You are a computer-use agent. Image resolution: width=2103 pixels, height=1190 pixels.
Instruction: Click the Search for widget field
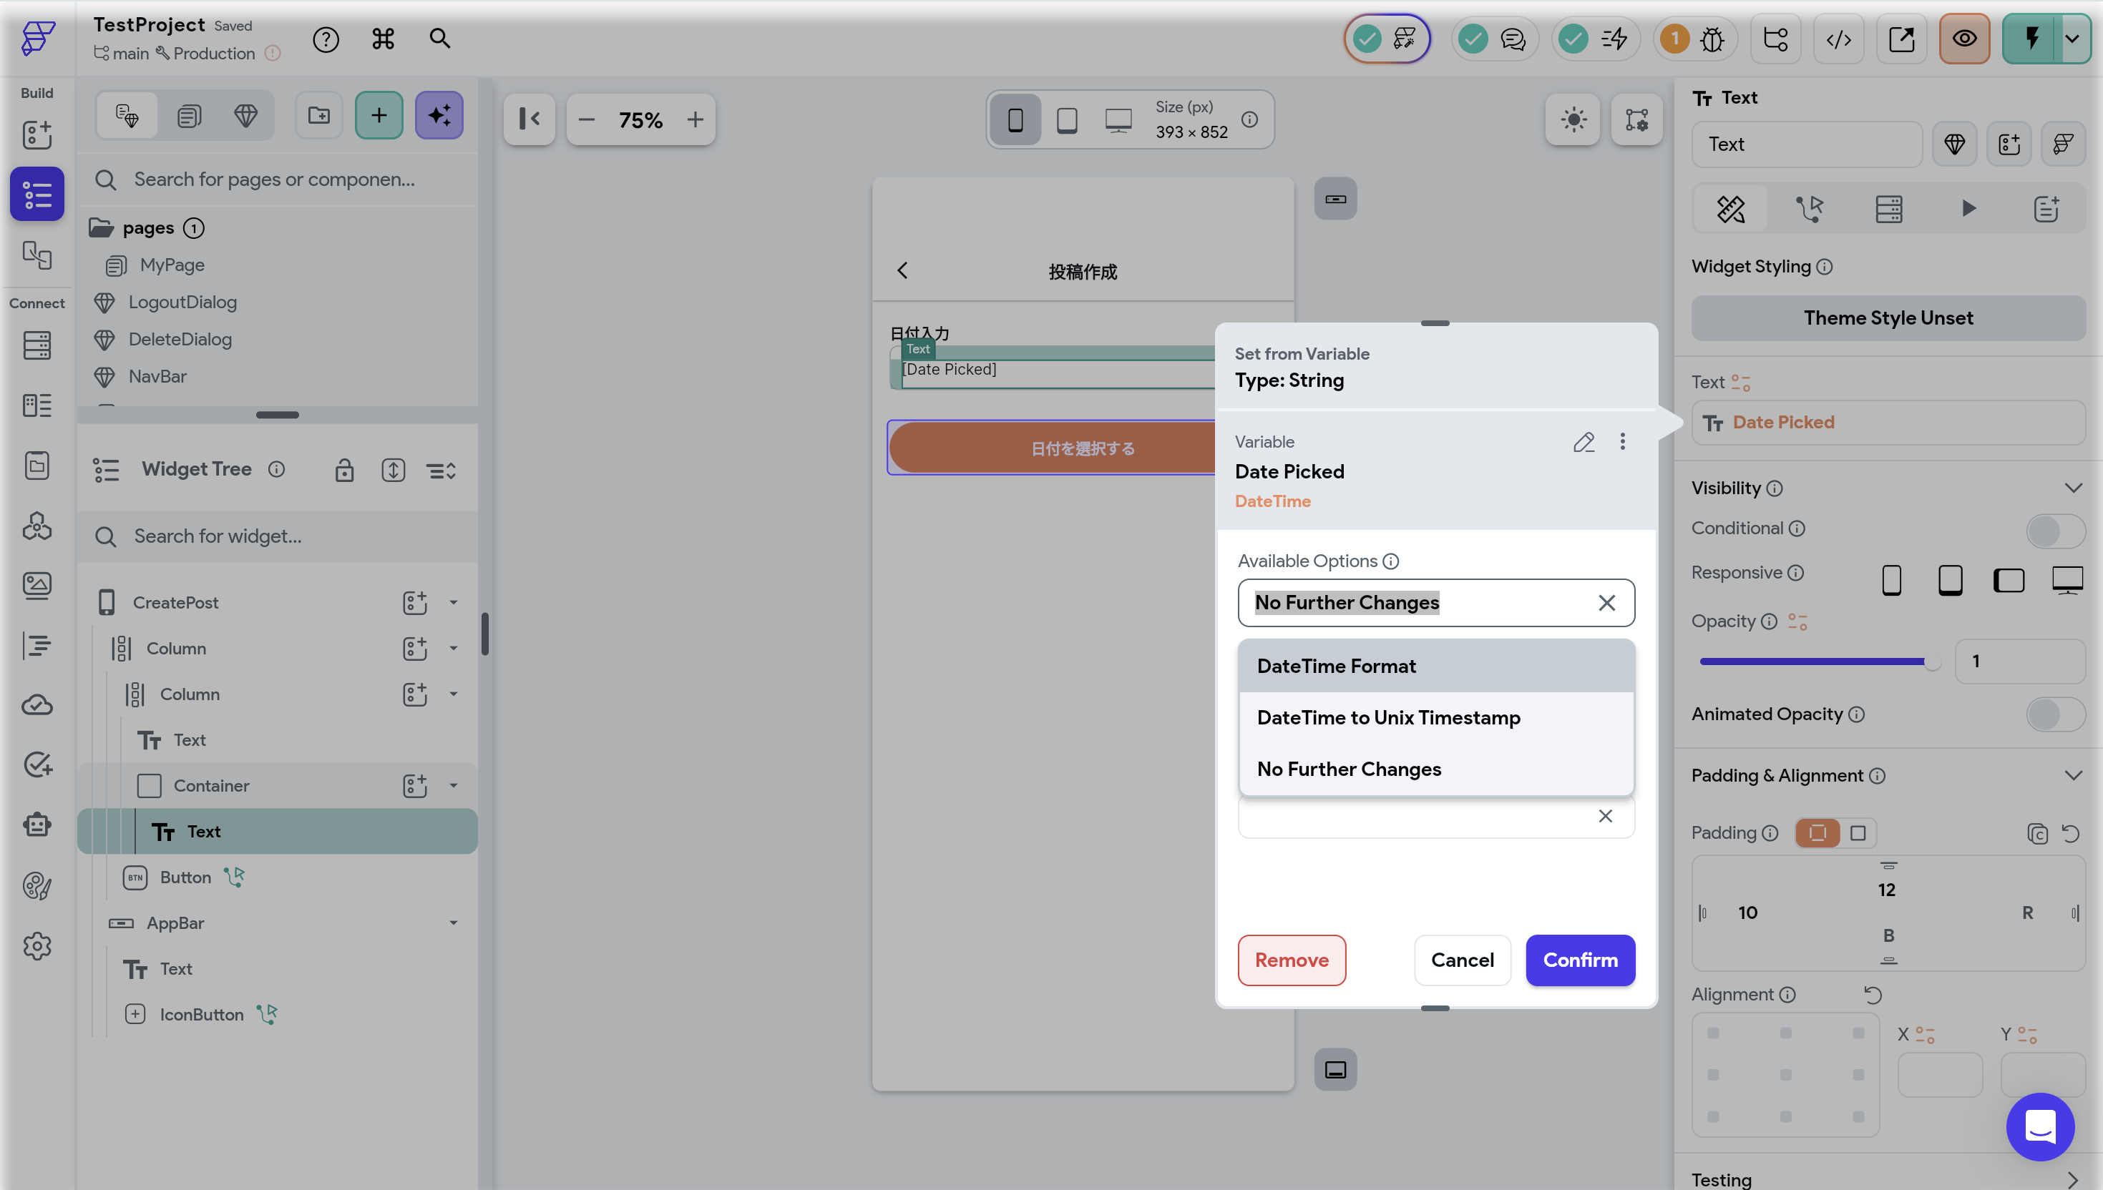pyautogui.click(x=278, y=536)
